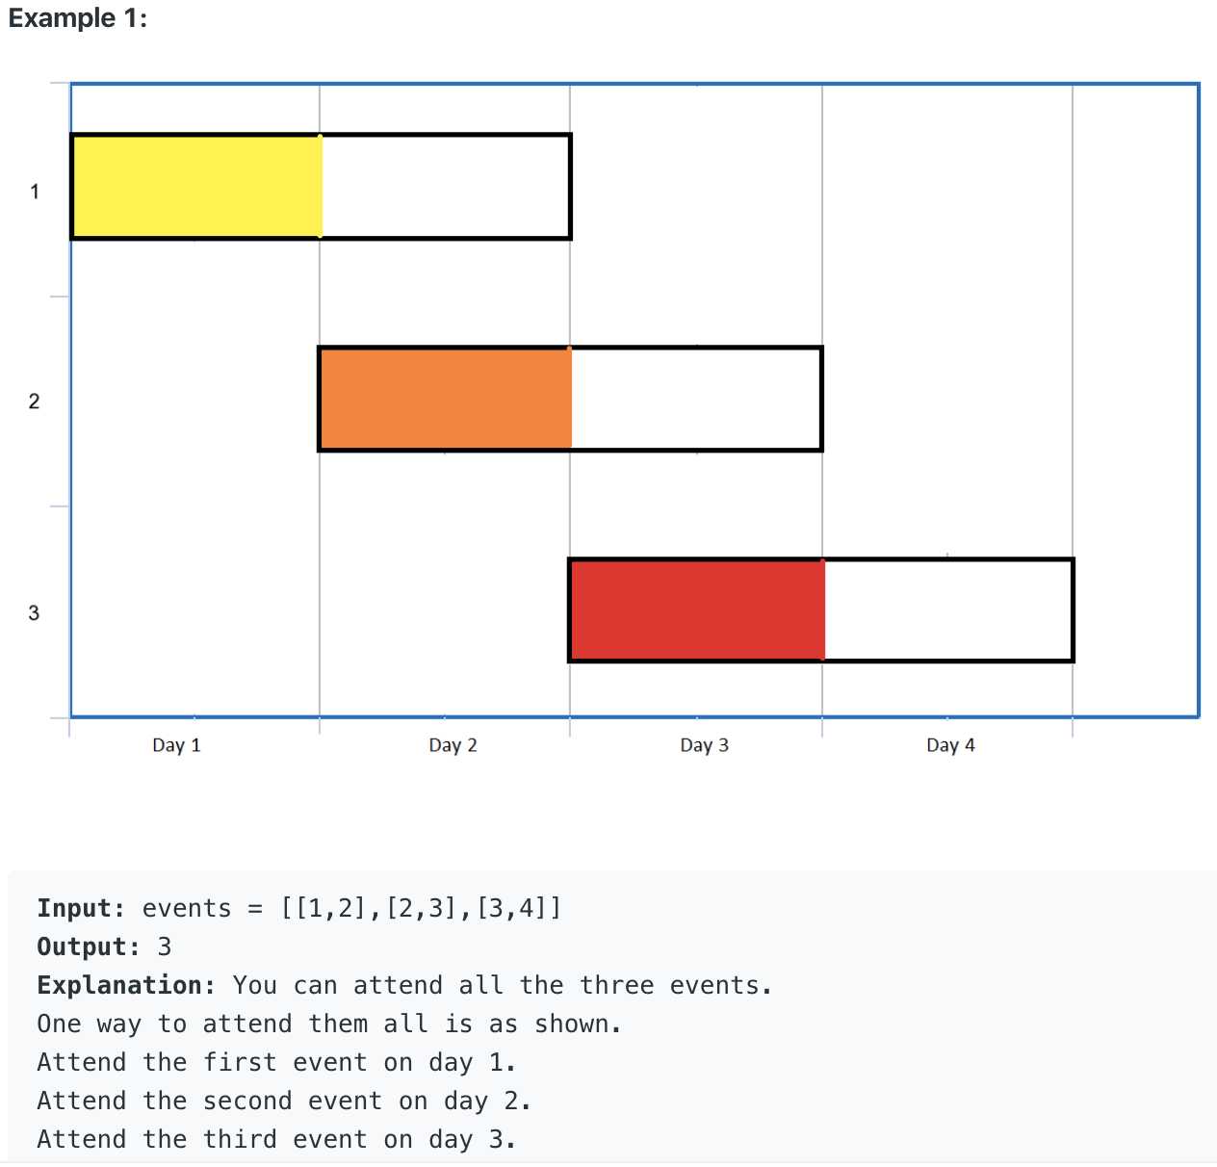Click the bold "Input:" label
Image resolution: width=1217 pixels, height=1167 pixels.
pyautogui.click(x=81, y=908)
